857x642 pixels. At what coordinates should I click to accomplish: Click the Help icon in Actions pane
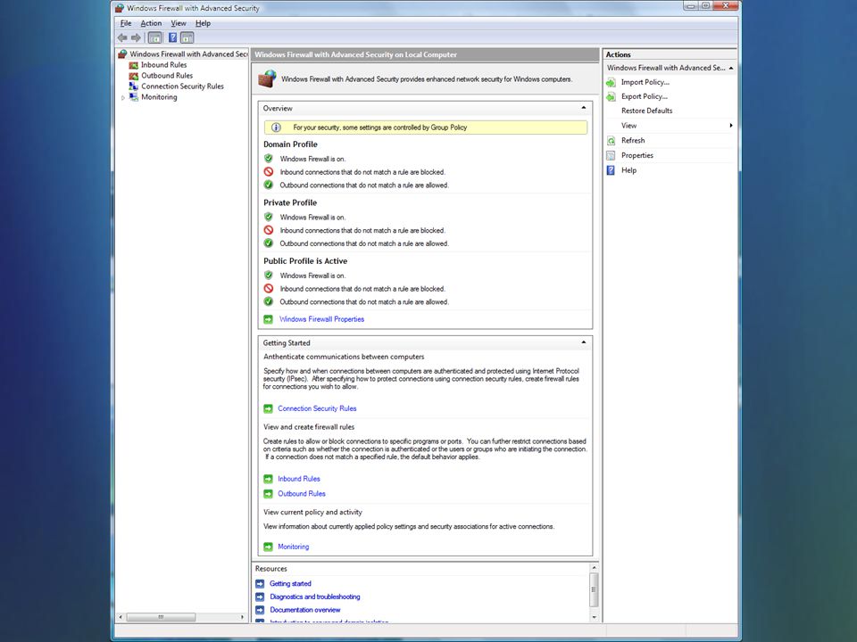tap(611, 170)
